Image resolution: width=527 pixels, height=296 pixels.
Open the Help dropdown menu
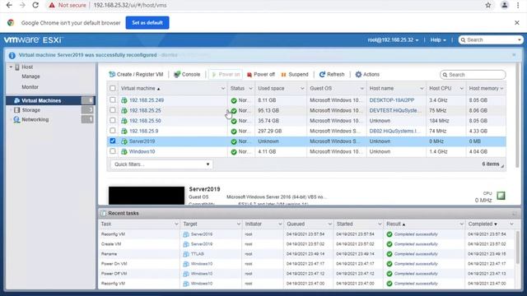coord(438,40)
